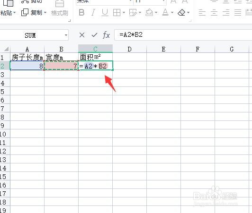Viewport: 252px width, 213px height.
Task: Click the Select All corner triangle
Action: click(x=6, y=49)
